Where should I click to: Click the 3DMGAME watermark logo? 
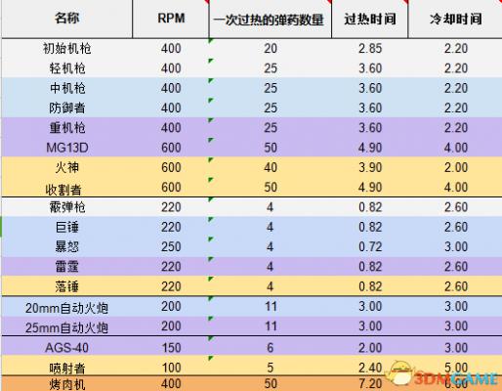coord(442,374)
